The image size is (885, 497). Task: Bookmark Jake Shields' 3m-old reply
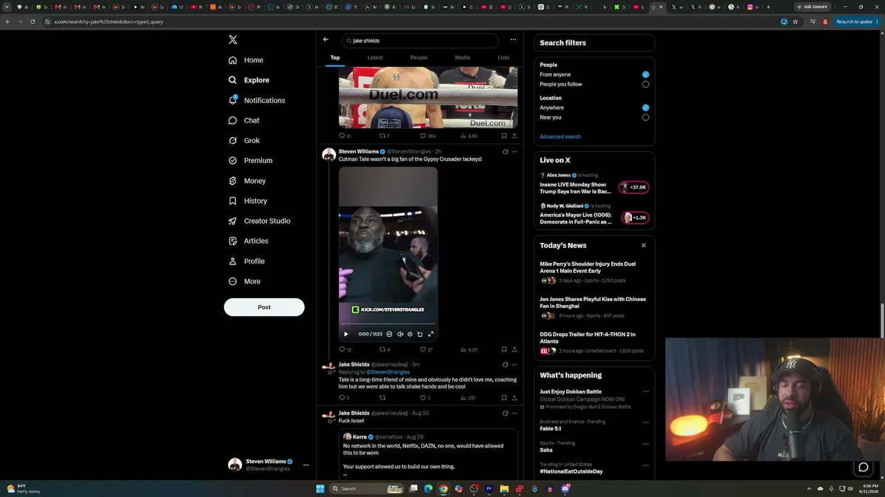(504, 398)
